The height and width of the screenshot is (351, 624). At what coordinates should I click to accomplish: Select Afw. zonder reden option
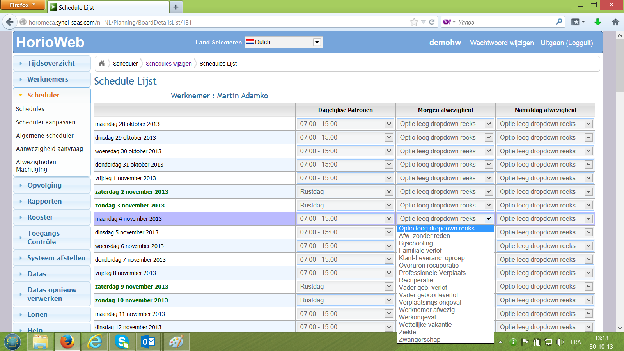(x=445, y=236)
